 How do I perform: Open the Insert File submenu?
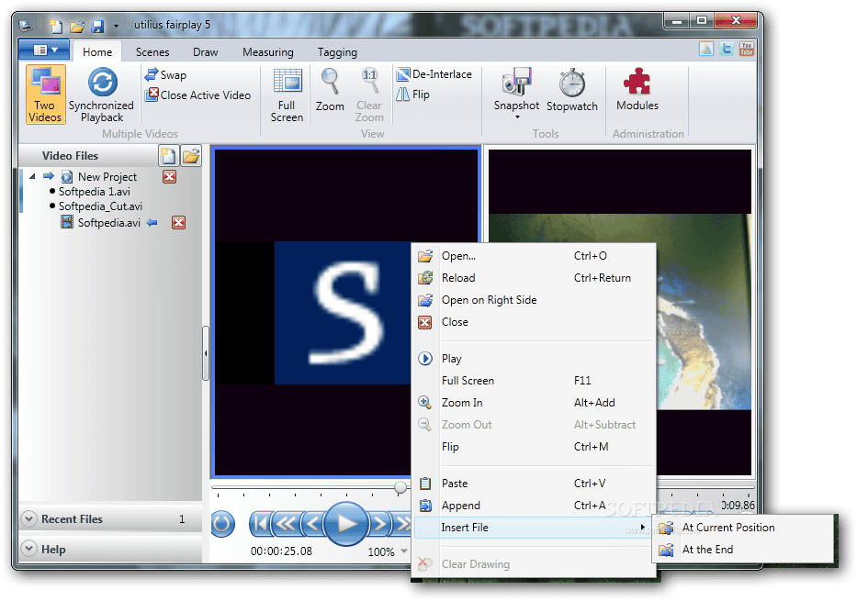pos(534,528)
